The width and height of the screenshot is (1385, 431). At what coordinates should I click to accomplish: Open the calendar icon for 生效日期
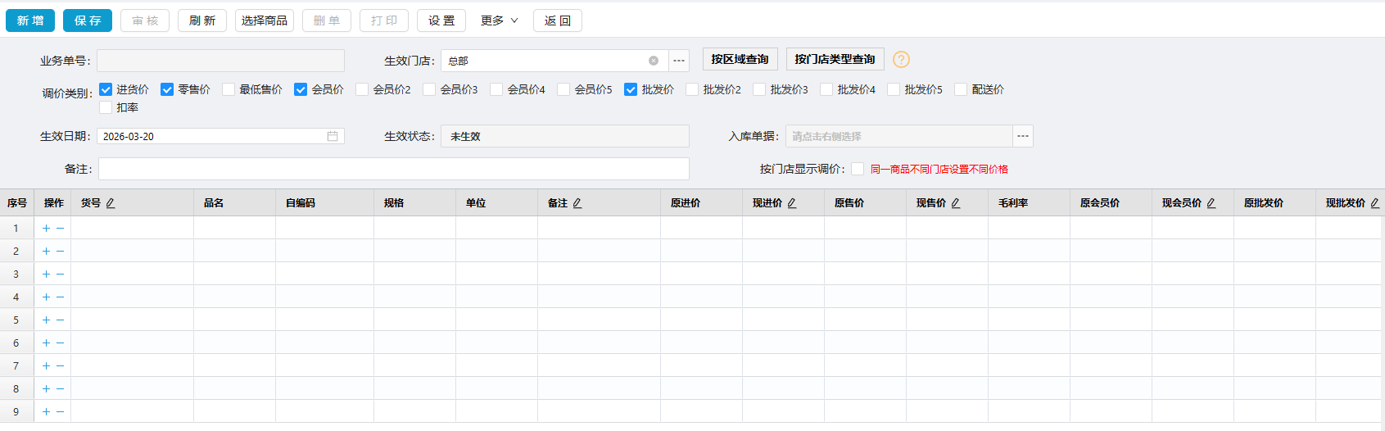[x=333, y=136]
